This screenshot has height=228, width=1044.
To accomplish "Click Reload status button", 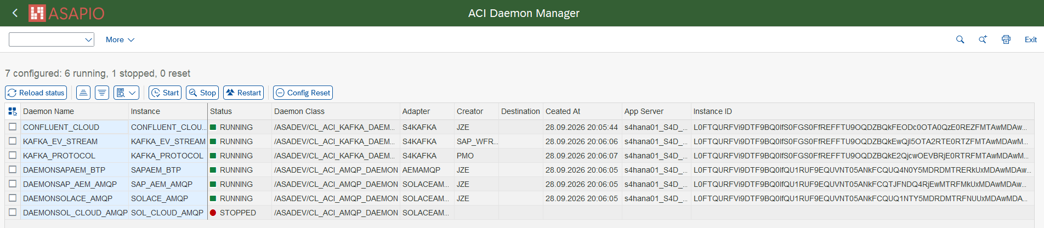I will click(x=36, y=93).
